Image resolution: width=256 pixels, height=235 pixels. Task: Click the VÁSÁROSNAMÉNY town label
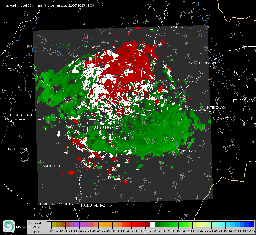click(204, 63)
